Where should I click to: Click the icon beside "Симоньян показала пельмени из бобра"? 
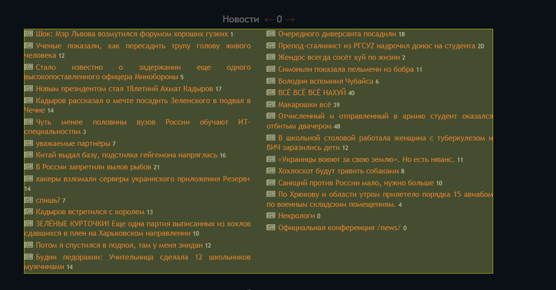point(271,69)
